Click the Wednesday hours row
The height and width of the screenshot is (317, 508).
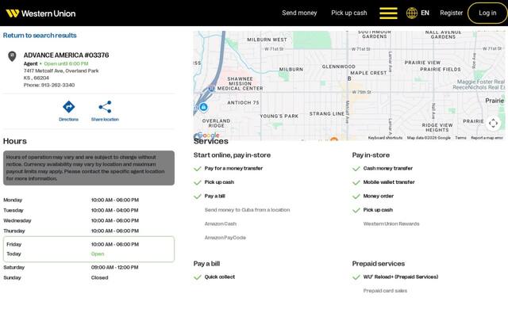89,220
